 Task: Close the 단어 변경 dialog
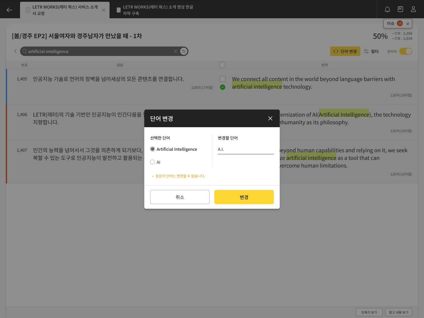click(x=270, y=118)
